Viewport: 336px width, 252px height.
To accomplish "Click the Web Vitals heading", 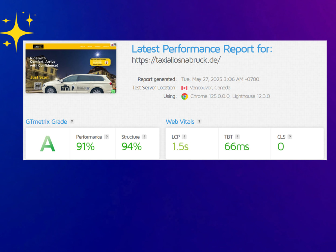I will (180, 122).
